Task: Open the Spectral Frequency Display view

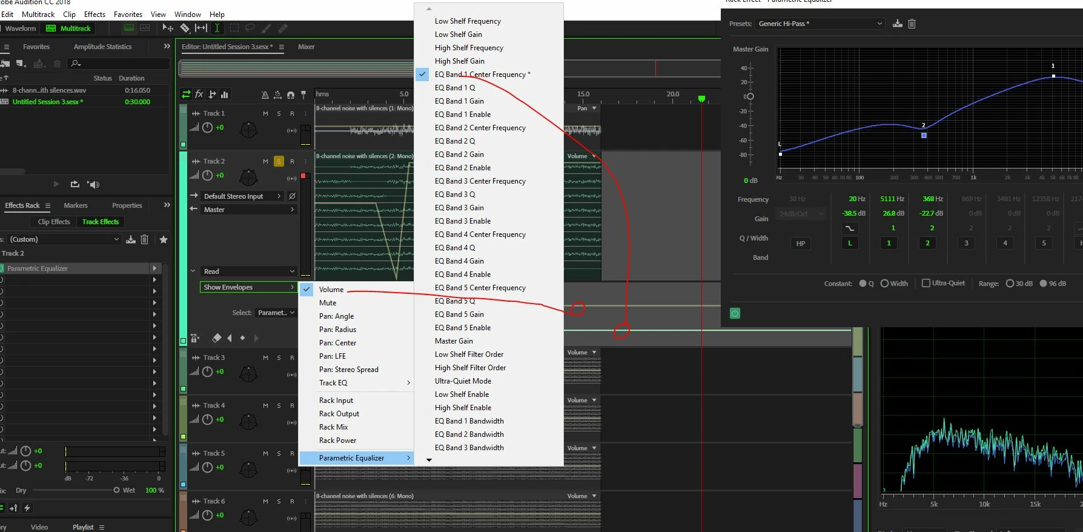Action: pos(128,28)
